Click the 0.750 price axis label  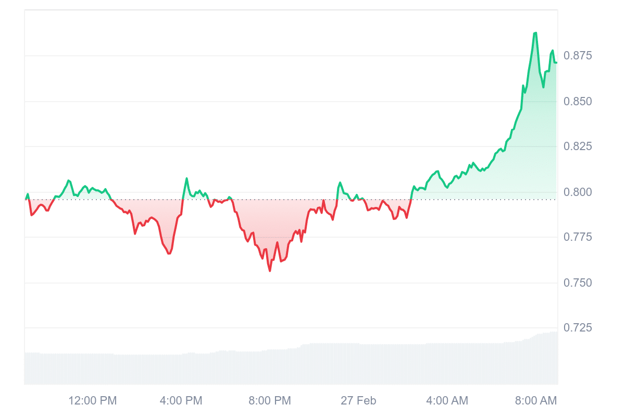(577, 283)
